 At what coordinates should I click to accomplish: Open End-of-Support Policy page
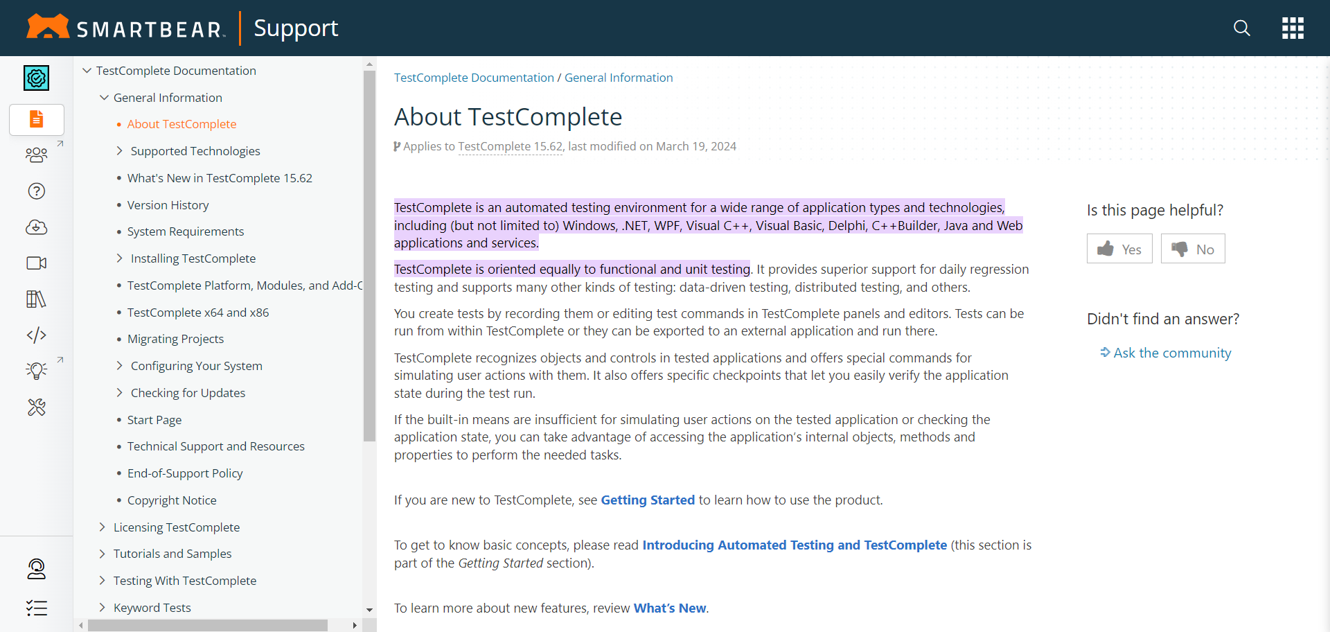(x=185, y=473)
